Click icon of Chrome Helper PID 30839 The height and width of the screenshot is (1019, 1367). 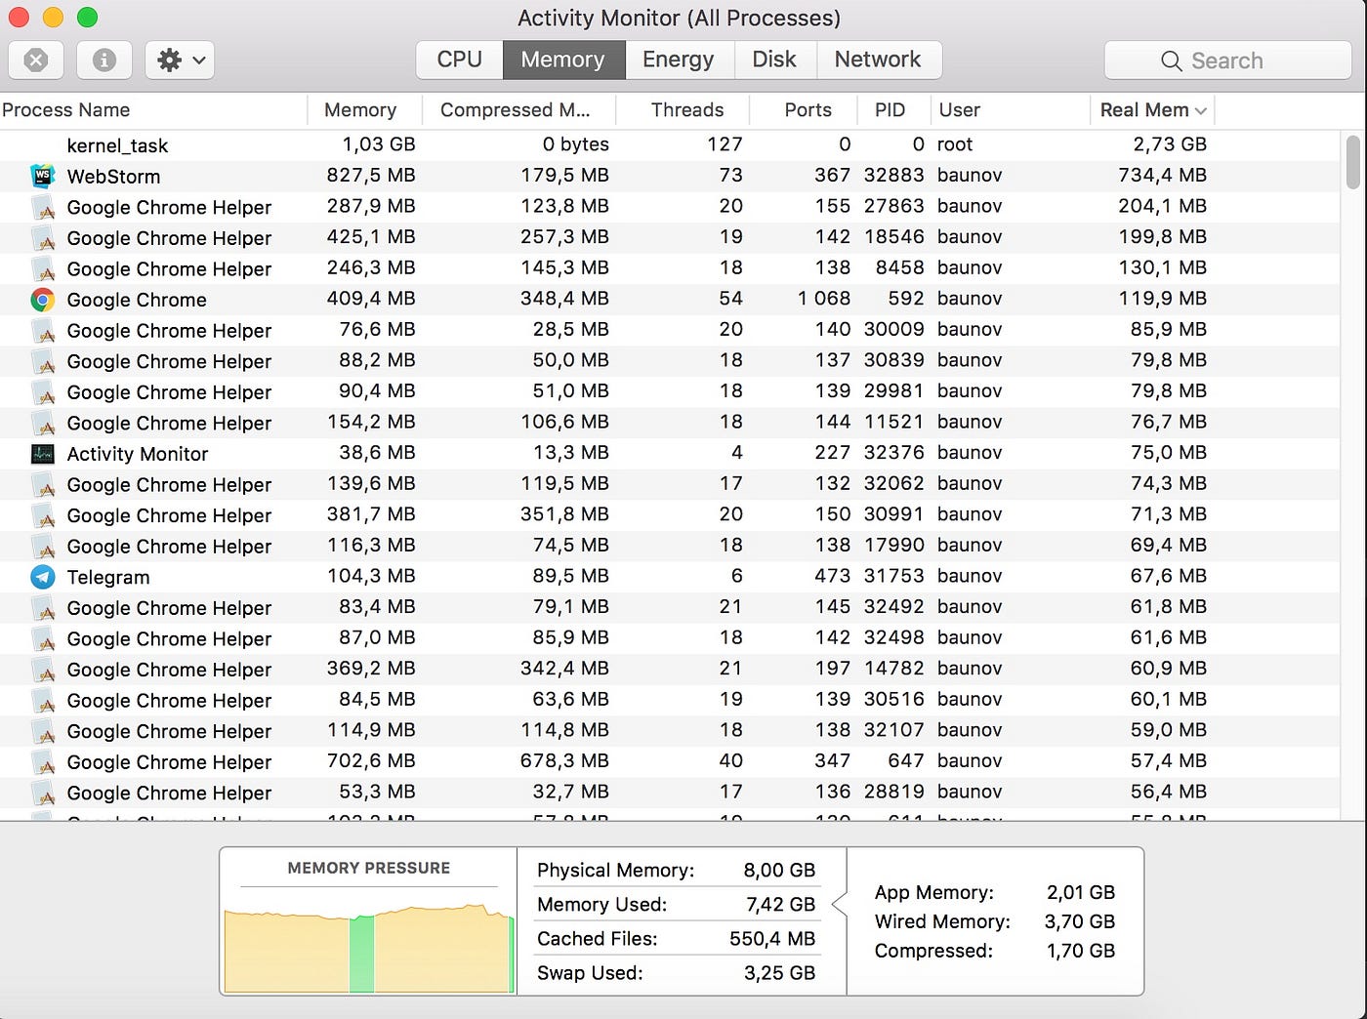(42, 361)
